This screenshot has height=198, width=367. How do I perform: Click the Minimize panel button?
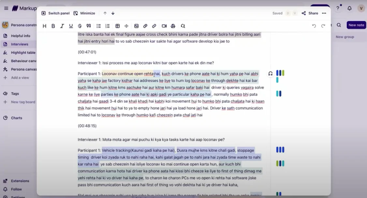[84, 13]
